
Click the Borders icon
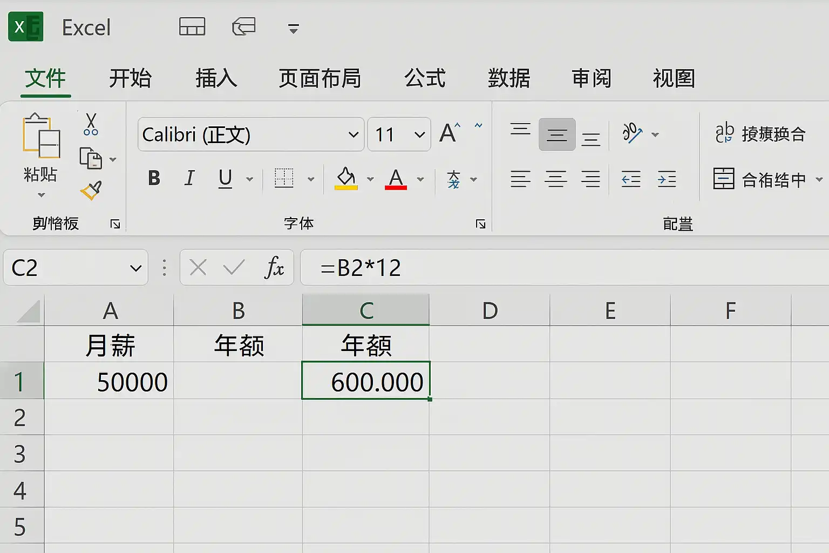point(284,178)
